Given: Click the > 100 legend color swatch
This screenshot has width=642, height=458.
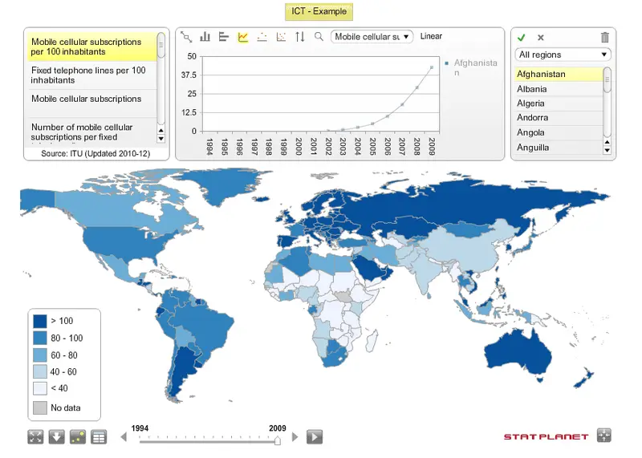Looking at the screenshot, I should tap(39, 321).
